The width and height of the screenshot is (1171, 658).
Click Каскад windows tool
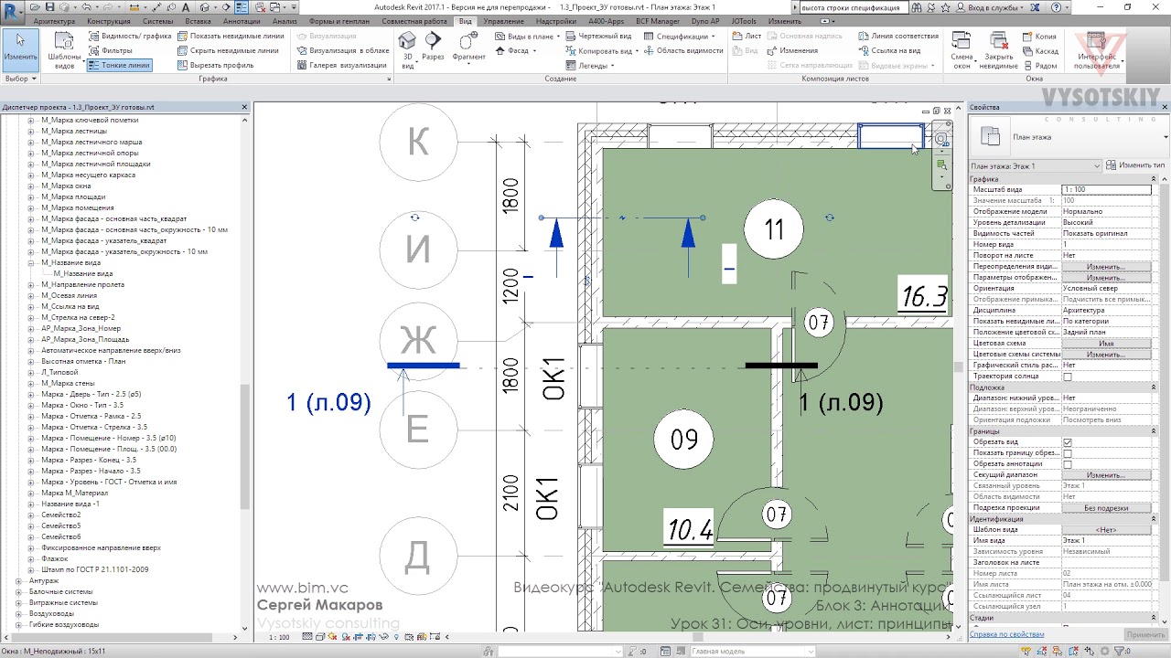[1040, 50]
